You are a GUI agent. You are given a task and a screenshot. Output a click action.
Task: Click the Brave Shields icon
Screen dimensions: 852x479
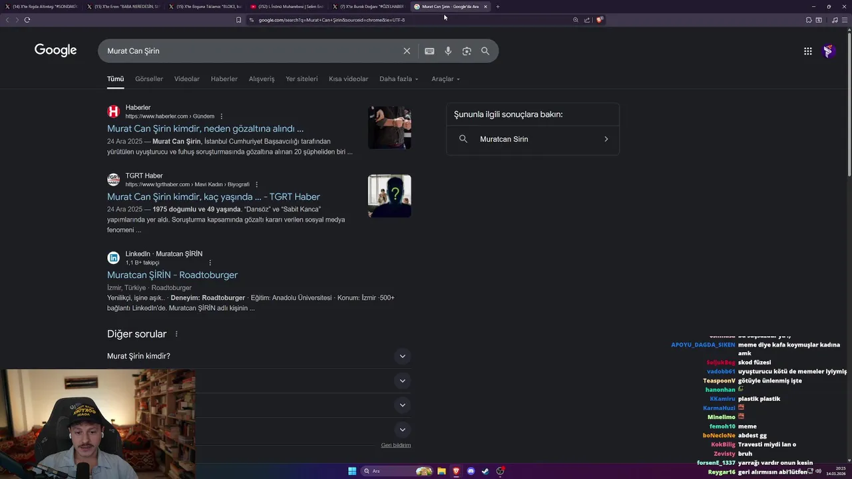(x=599, y=20)
